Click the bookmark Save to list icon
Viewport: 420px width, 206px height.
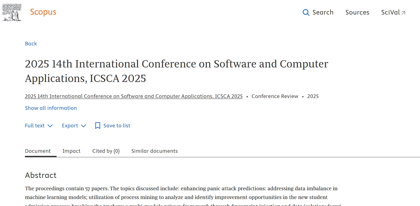(98, 126)
